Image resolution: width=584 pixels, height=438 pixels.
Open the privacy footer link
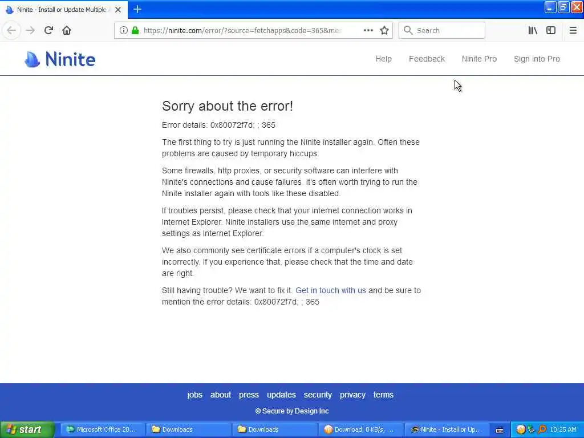point(352,395)
